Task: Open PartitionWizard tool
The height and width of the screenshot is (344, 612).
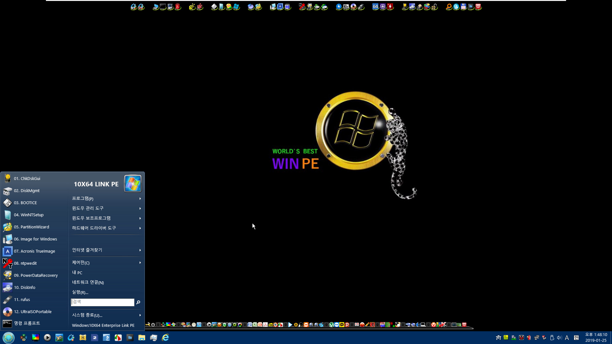Action: pos(32,227)
